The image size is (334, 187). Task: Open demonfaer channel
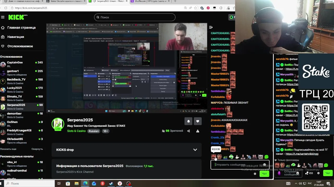[x=21, y=115]
